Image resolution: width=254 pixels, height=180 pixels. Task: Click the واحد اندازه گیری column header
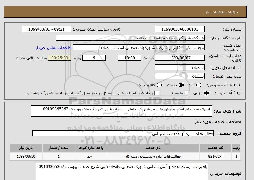(x=91, y=148)
